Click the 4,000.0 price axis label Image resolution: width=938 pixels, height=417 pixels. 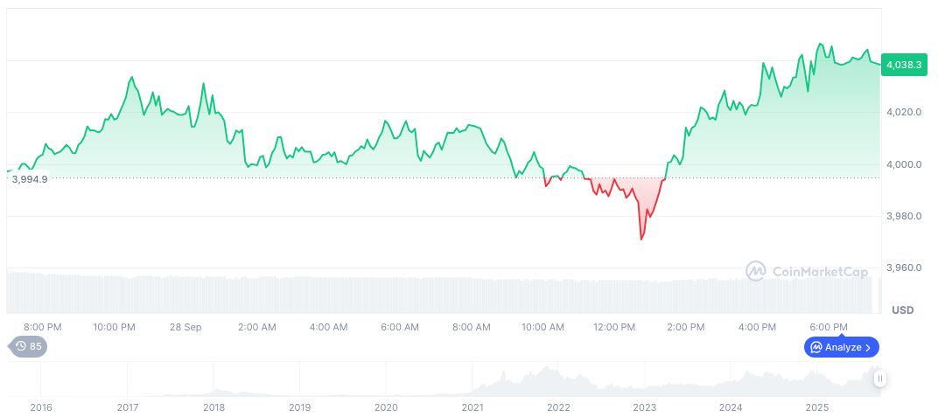pyautogui.click(x=903, y=164)
